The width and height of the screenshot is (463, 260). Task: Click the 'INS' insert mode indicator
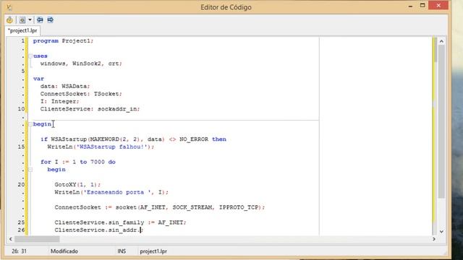pos(122,251)
